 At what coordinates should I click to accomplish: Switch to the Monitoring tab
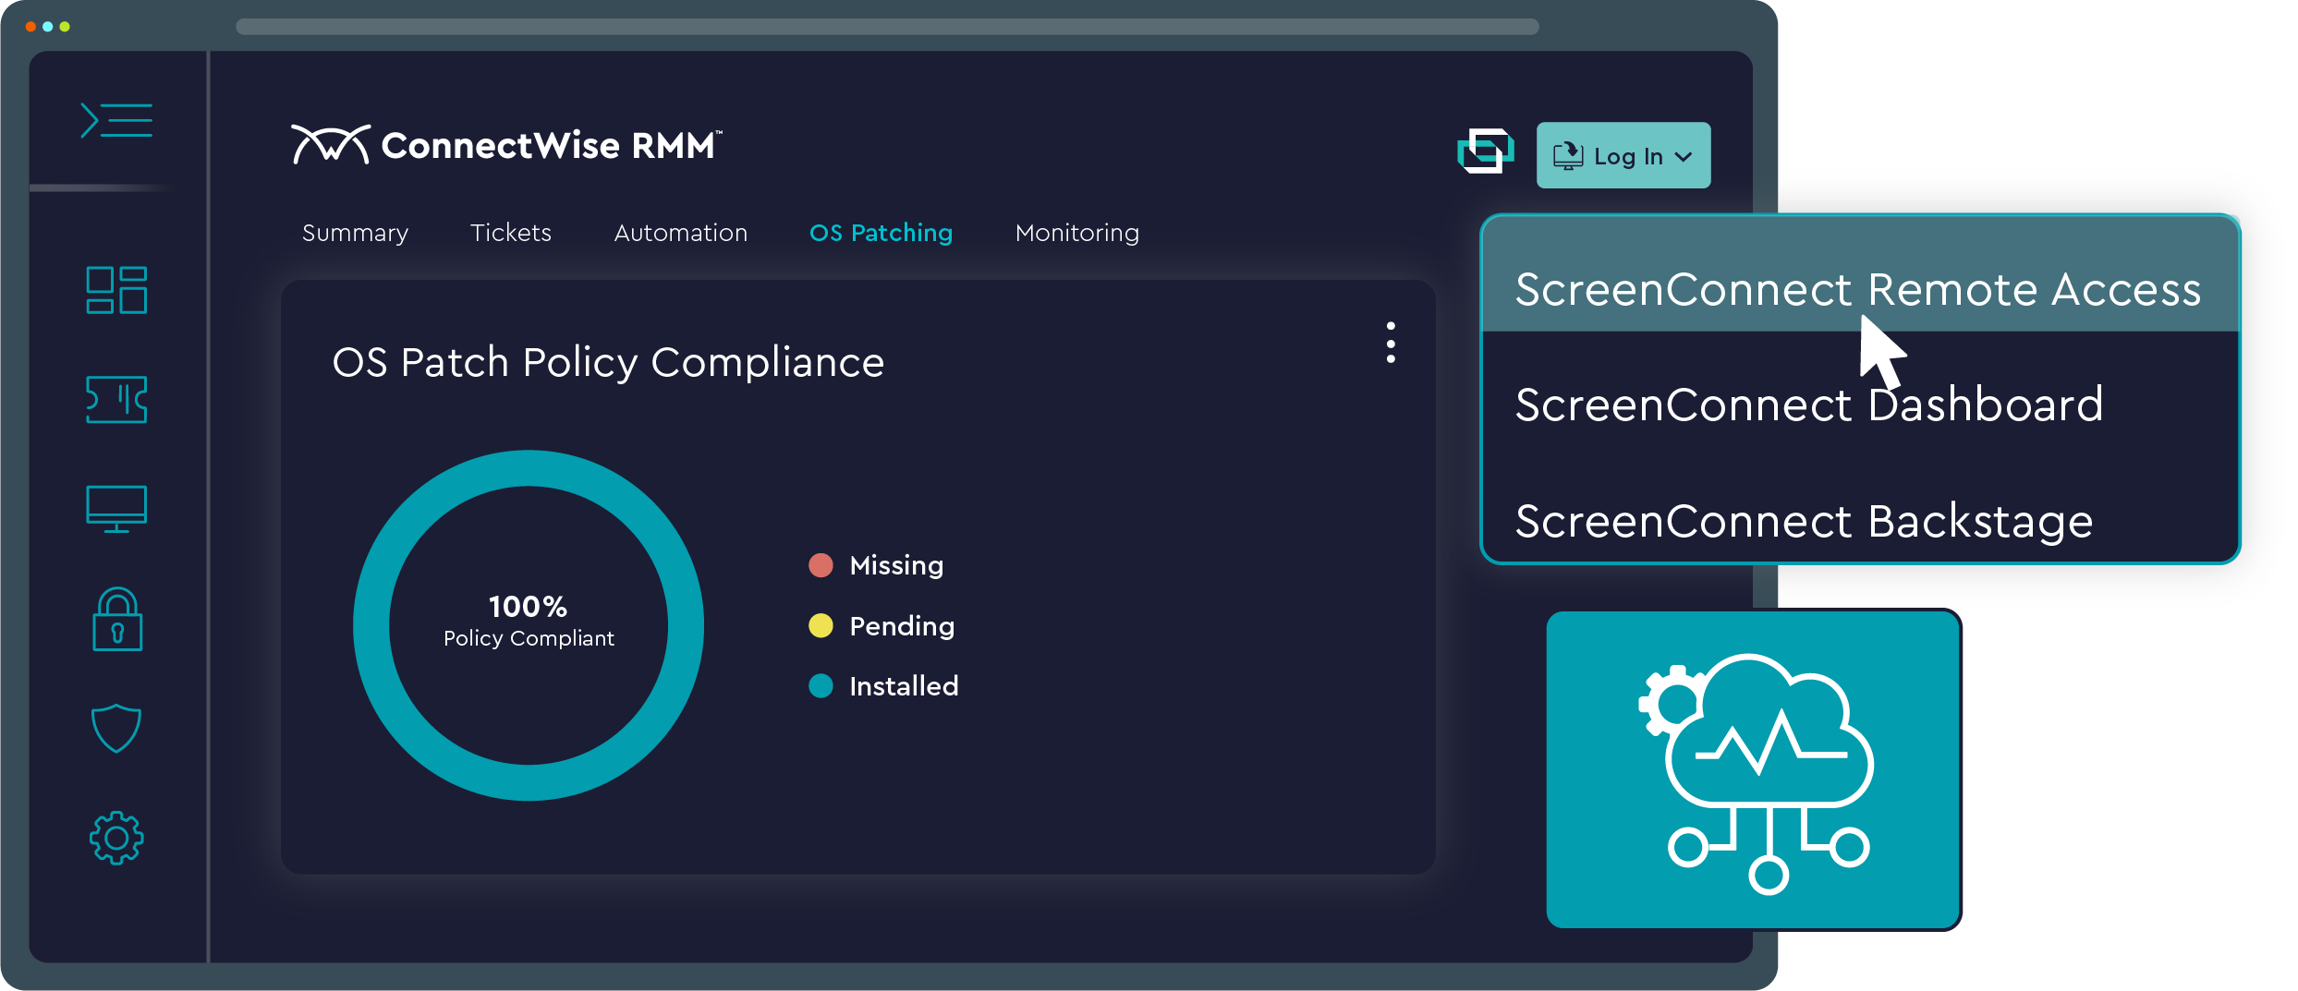tap(1076, 233)
